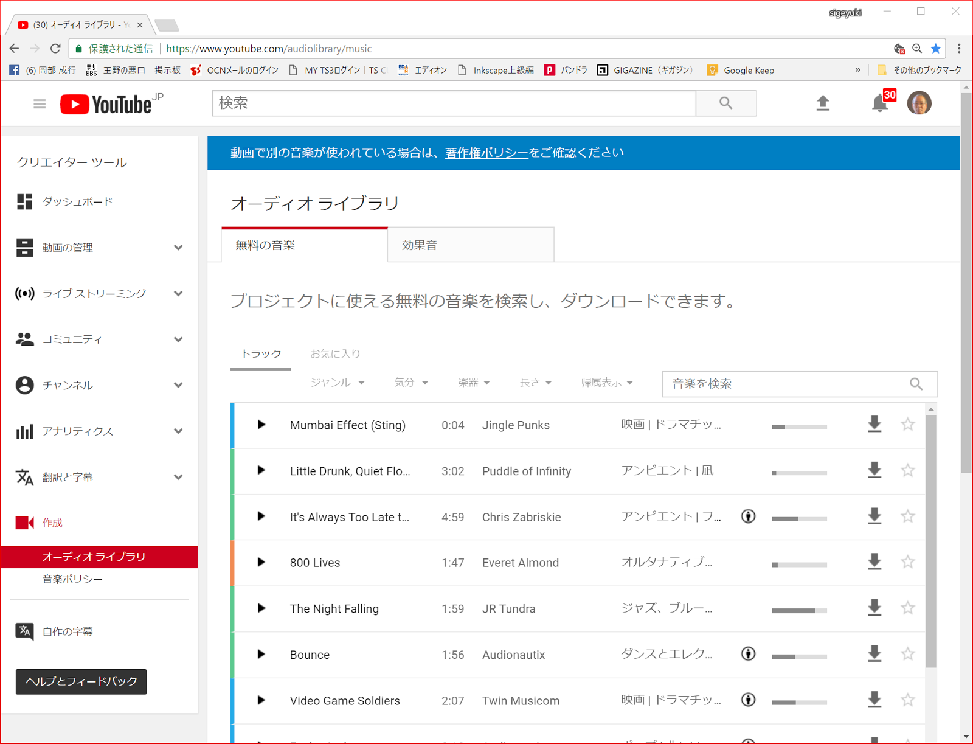Viewport: 973px width, 744px height.
Task: Focus the 音楽を検索 search field
Action: pos(800,384)
